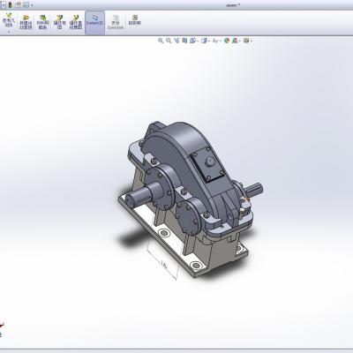
Task: Open the View Orientation icon
Action: [x=192, y=41]
